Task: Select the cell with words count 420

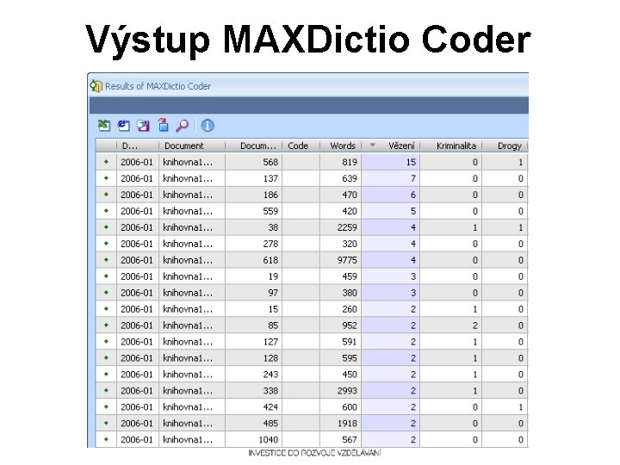Action: [340, 211]
